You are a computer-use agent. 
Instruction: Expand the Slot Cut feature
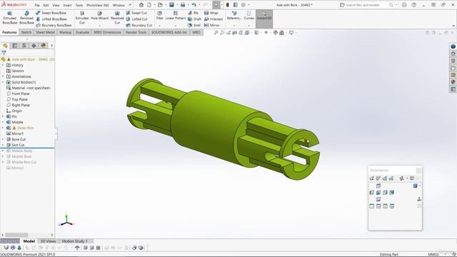pos(3,145)
